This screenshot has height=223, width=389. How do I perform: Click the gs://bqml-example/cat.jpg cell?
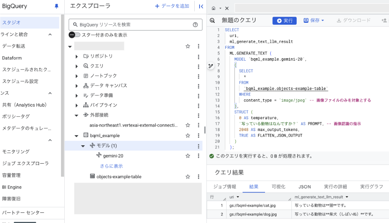click(x=252, y=206)
